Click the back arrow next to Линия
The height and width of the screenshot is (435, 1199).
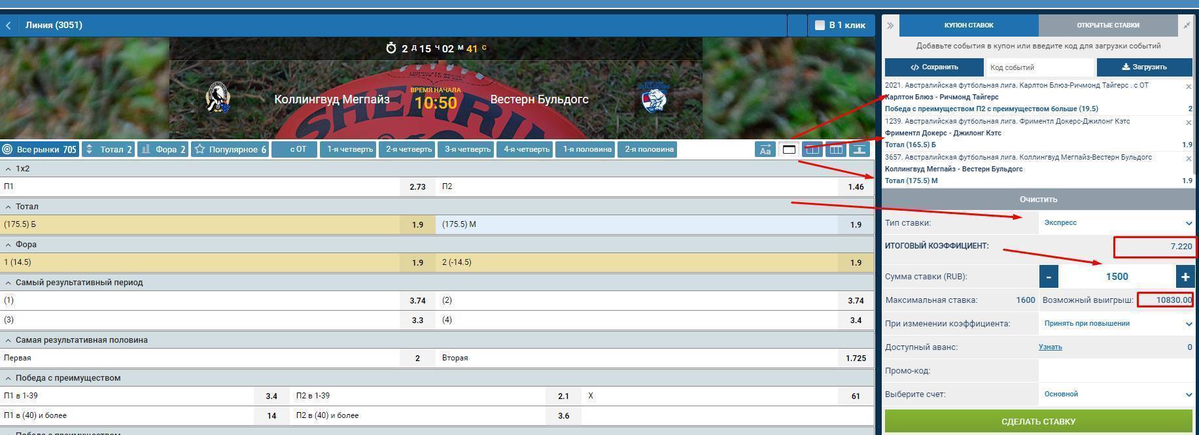9,26
